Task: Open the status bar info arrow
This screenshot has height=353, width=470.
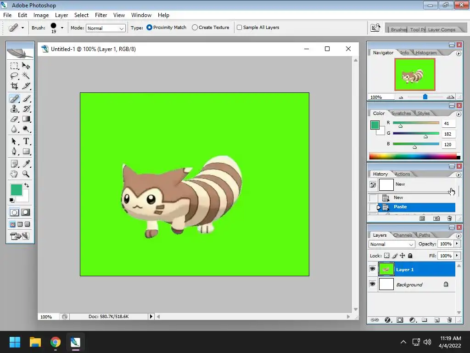Action: coord(151,316)
